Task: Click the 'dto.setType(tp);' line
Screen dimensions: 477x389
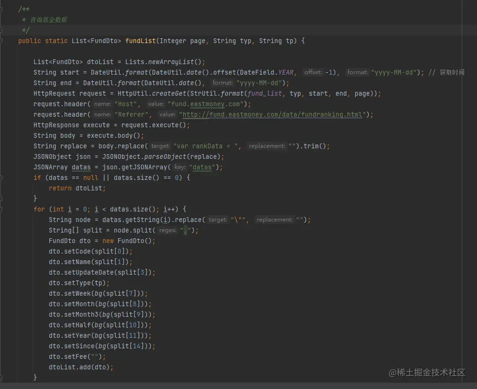Action: coord(79,283)
